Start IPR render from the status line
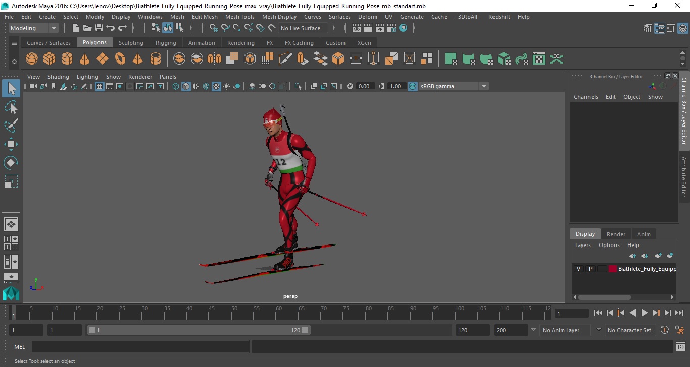This screenshot has height=367, width=690. [x=380, y=28]
